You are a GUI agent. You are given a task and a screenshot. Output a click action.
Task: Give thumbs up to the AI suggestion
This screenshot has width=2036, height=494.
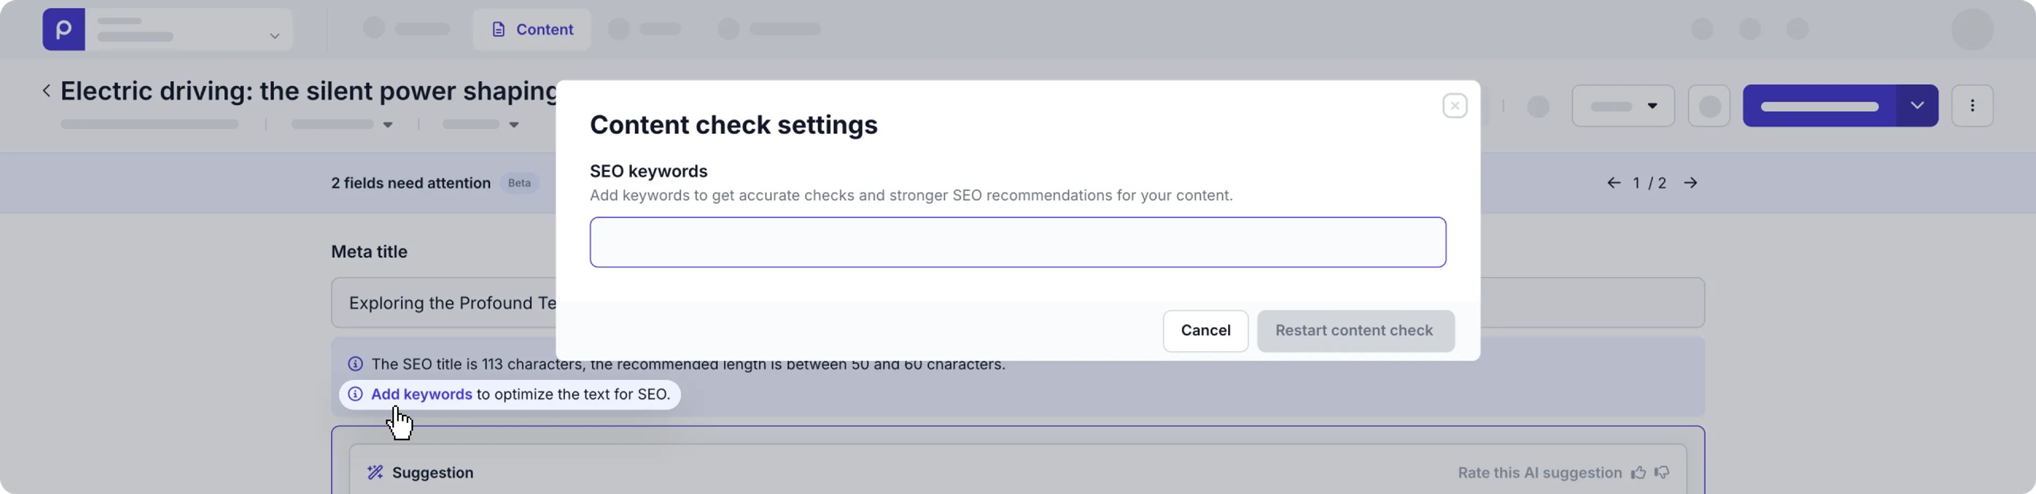pyautogui.click(x=1638, y=472)
